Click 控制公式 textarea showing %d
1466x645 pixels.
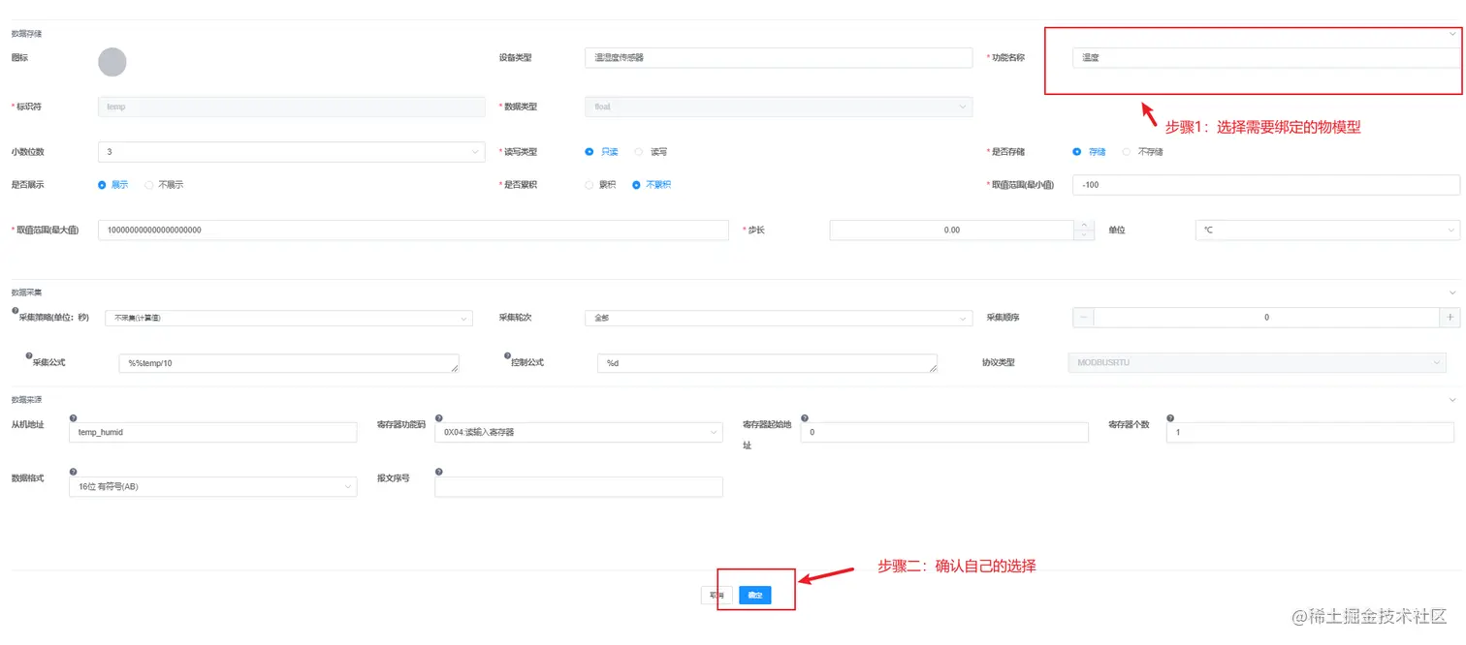[x=768, y=362]
